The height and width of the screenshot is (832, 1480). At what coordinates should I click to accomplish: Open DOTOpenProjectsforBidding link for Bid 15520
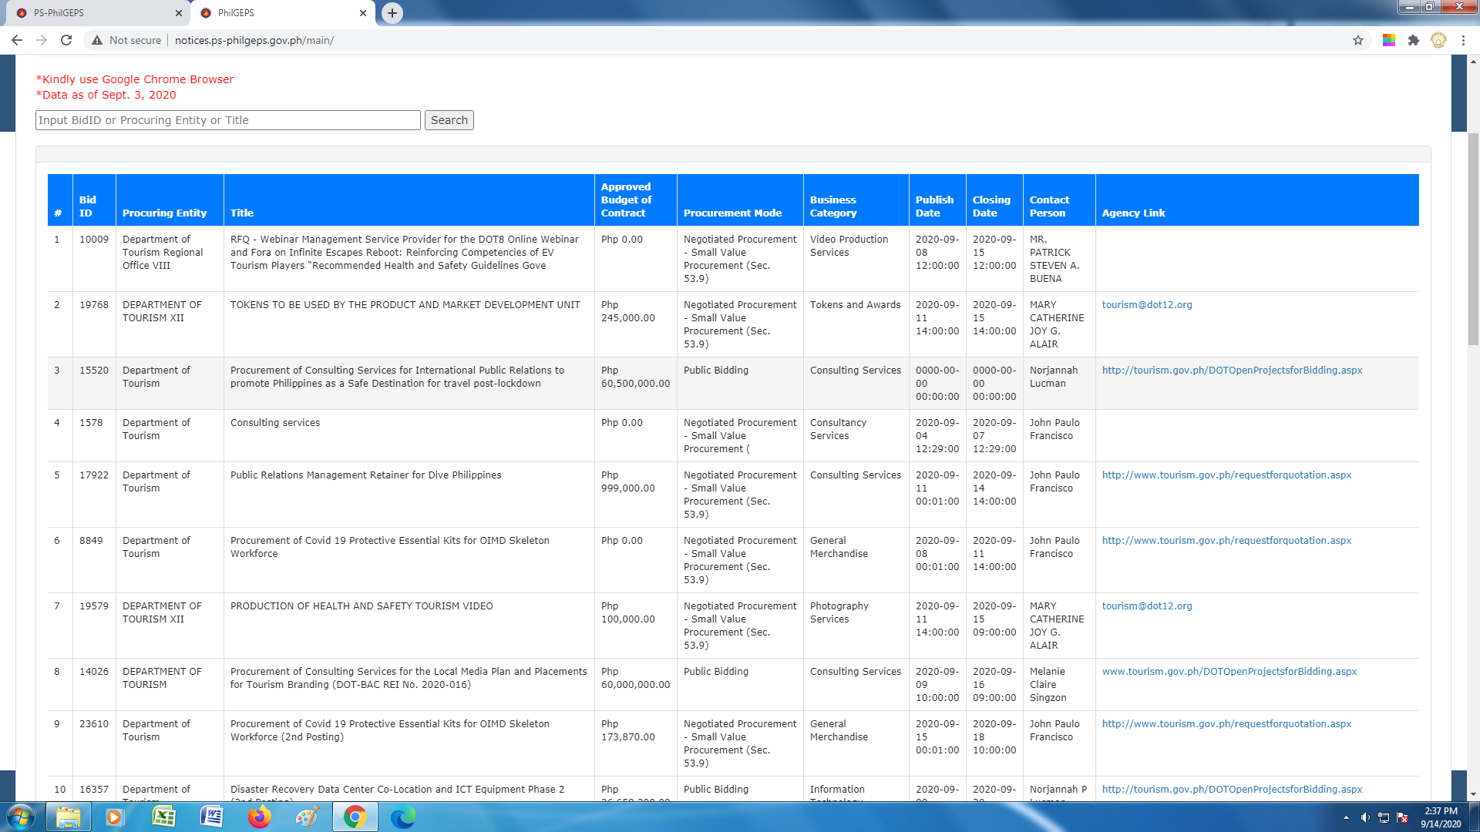(1232, 371)
